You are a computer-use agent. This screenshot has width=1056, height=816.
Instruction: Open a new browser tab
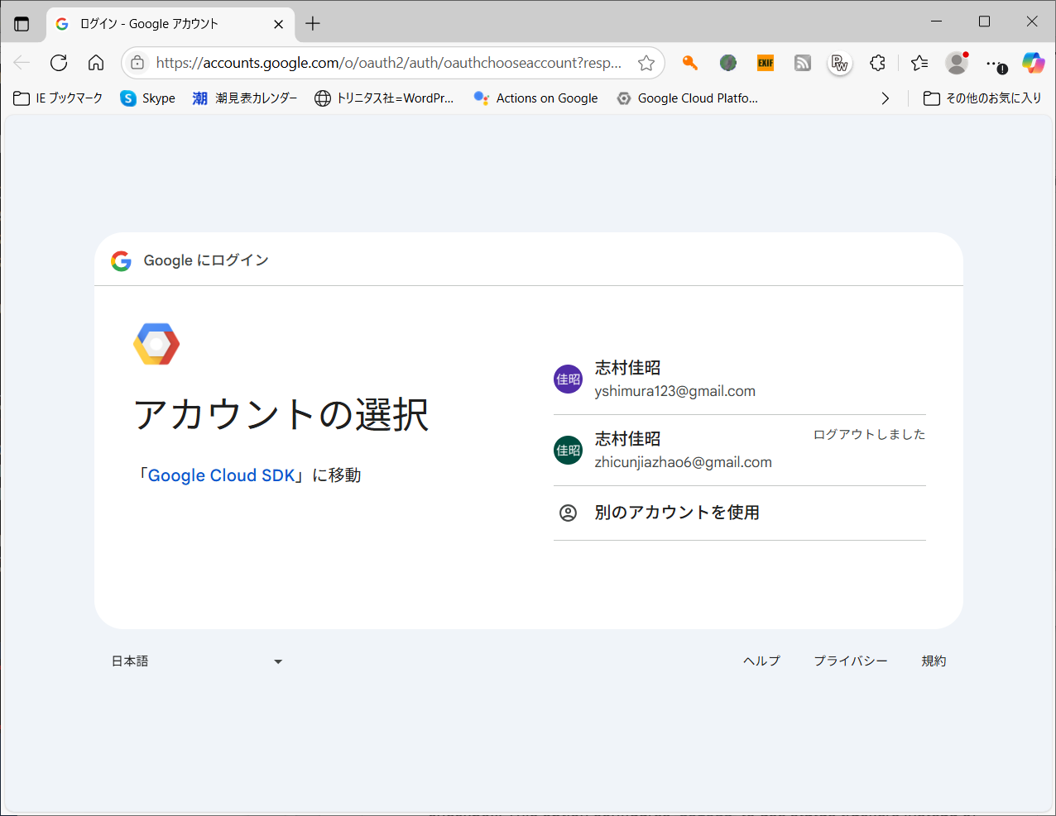313,24
